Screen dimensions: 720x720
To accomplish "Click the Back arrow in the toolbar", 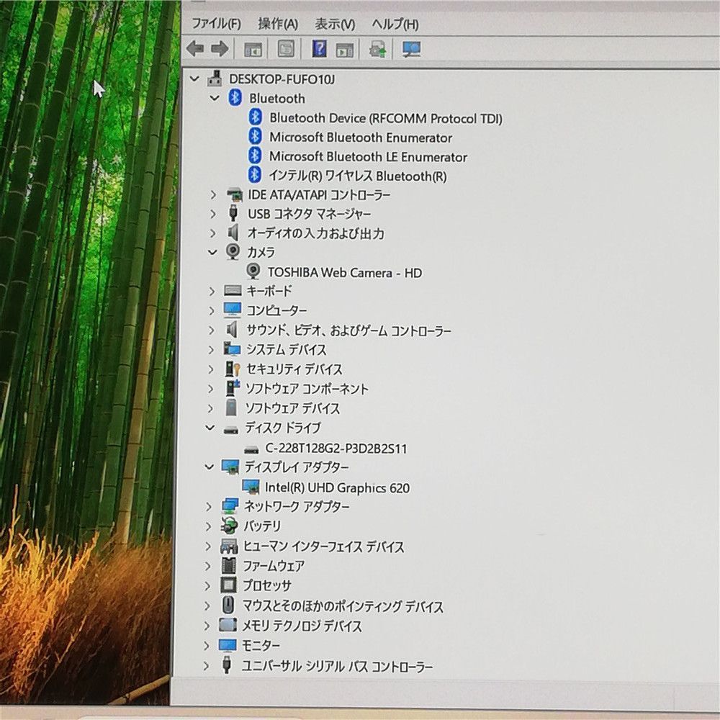I will click(195, 49).
